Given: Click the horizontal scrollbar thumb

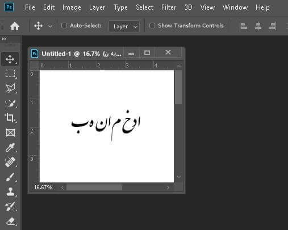Looking at the screenshot, I should click(94, 188).
